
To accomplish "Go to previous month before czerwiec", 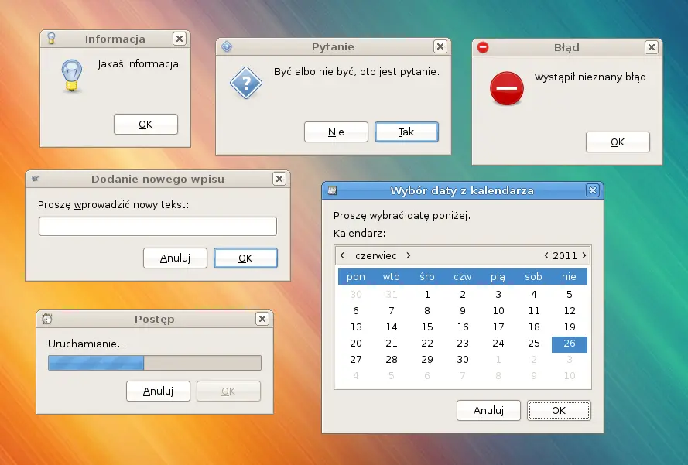I will 342,255.
